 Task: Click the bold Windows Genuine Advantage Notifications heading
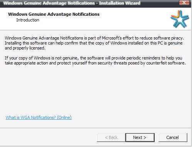point(54,14)
